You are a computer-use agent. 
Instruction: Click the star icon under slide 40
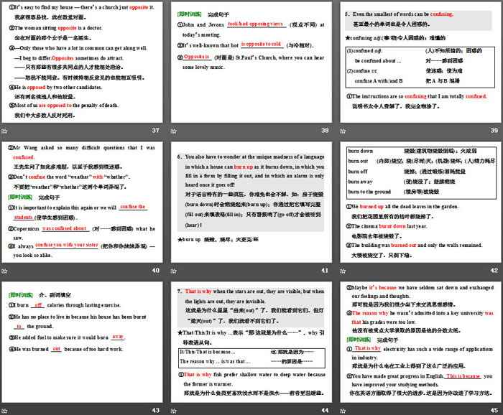coord(4,271)
